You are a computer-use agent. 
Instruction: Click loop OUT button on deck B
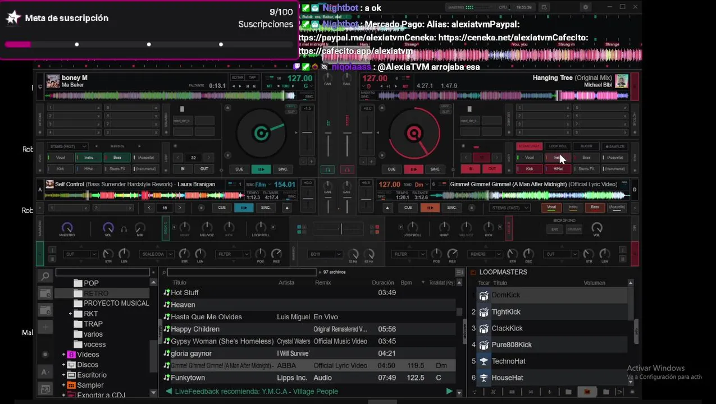pos(492,169)
